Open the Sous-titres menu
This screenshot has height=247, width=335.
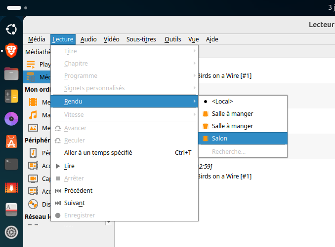[141, 39]
